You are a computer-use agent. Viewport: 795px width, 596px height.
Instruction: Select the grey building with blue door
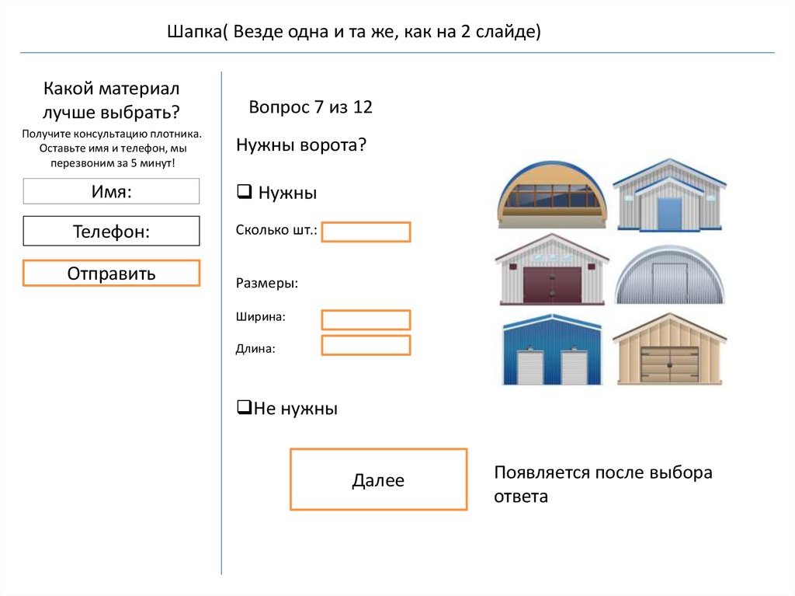point(669,195)
